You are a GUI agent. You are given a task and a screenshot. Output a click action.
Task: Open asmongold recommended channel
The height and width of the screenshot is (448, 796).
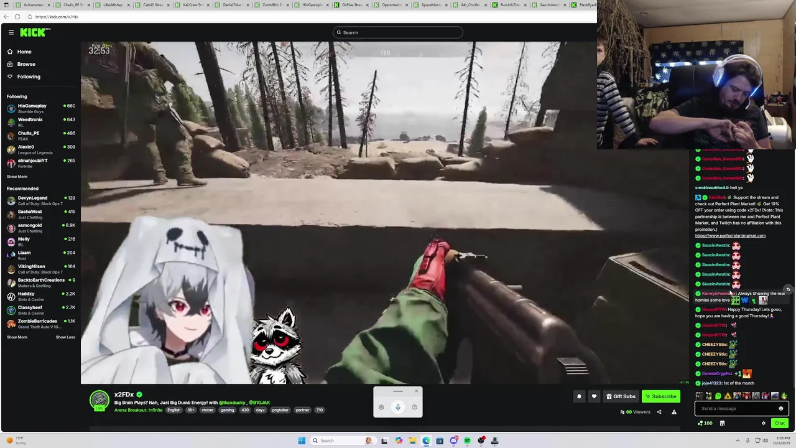click(x=40, y=228)
